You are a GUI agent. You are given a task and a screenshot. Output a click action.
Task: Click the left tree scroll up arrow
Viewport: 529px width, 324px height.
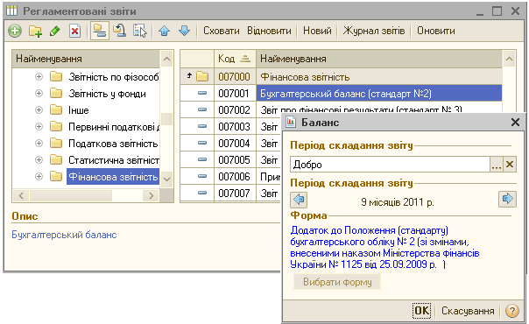point(166,59)
